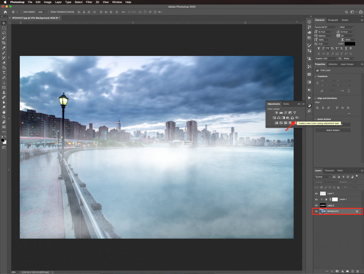
Task: Click the Layer 2 thumbnail
Action: (x=323, y=205)
